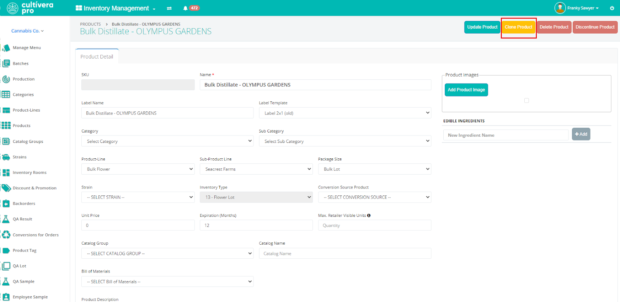Click the Production sidebar icon
The height and width of the screenshot is (302, 620).
(6, 79)
